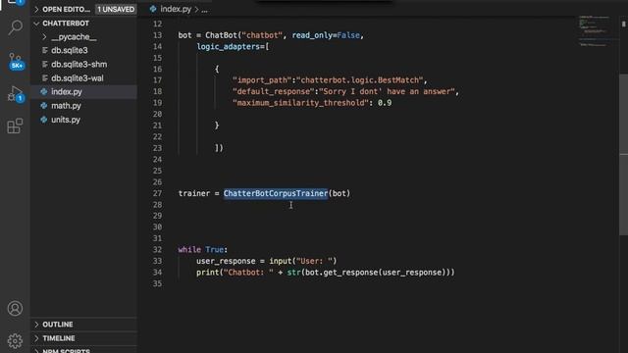Open index.py in the explorer
Image resolution: width=628 pixels, height=353 pixels.
[67, 91]
